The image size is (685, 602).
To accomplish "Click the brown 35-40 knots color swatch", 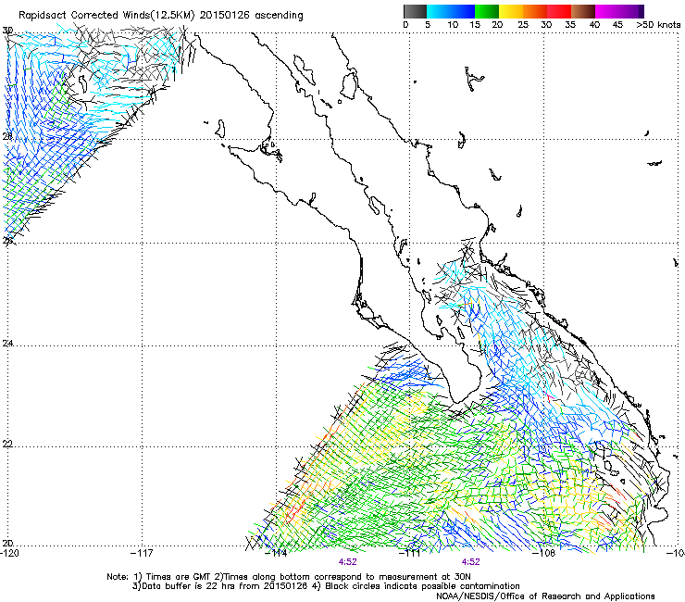I will (x=583, y=11).
